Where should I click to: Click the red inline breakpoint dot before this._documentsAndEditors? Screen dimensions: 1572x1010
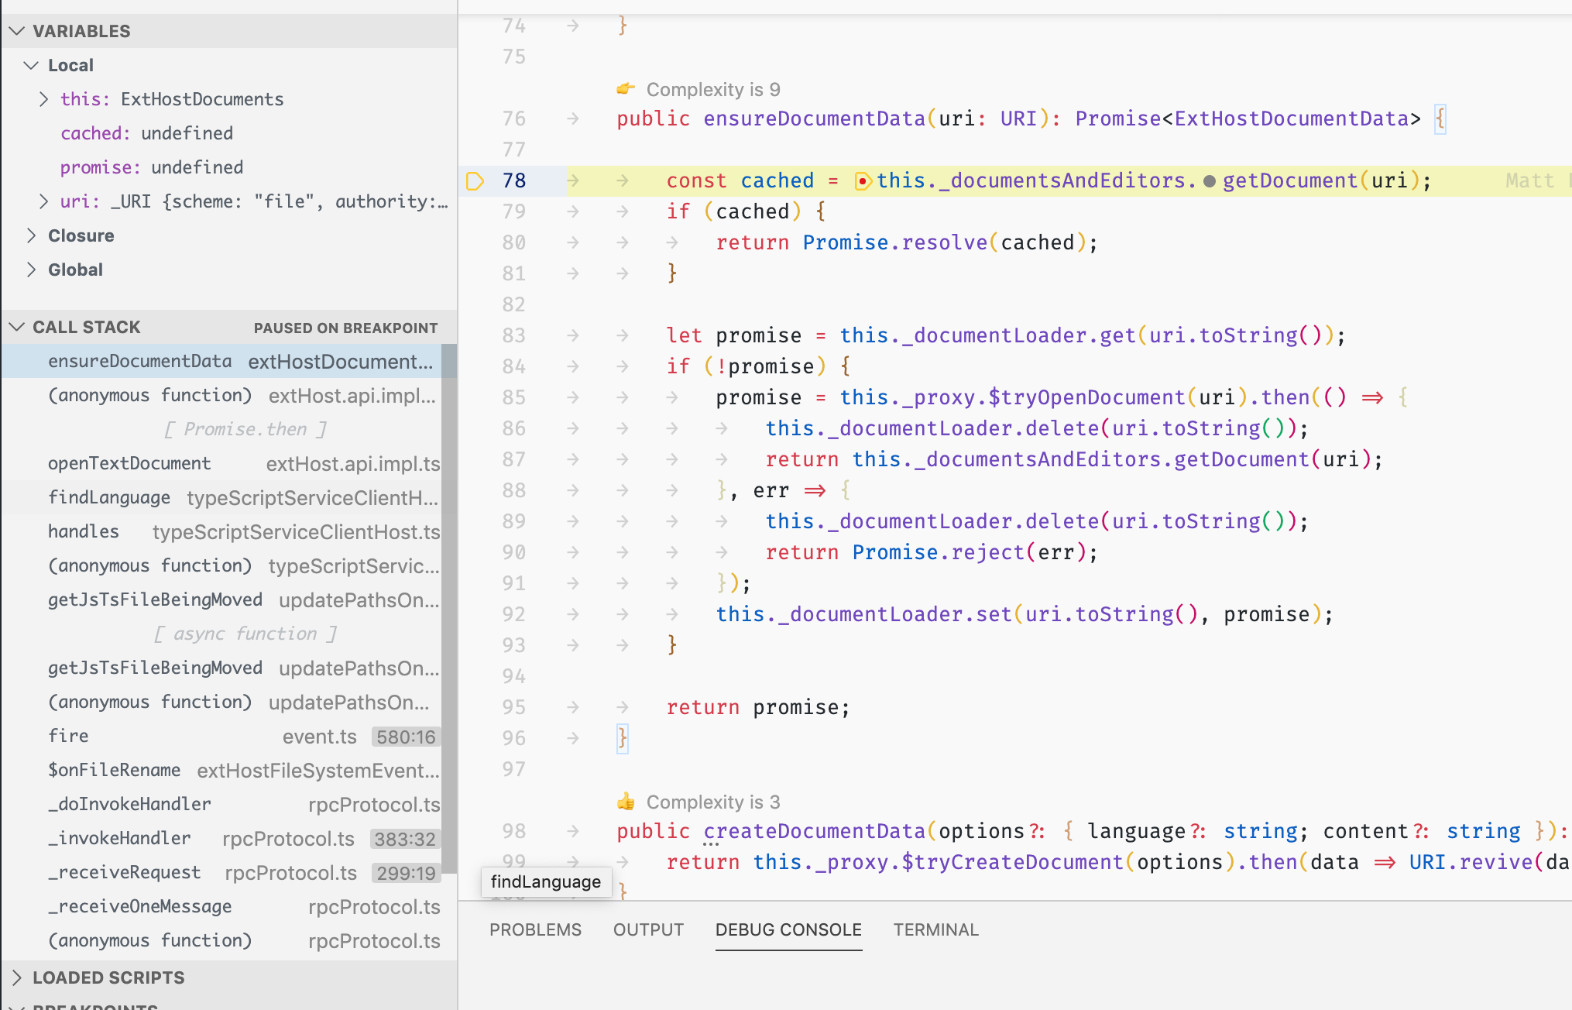(x=862, y=180)
